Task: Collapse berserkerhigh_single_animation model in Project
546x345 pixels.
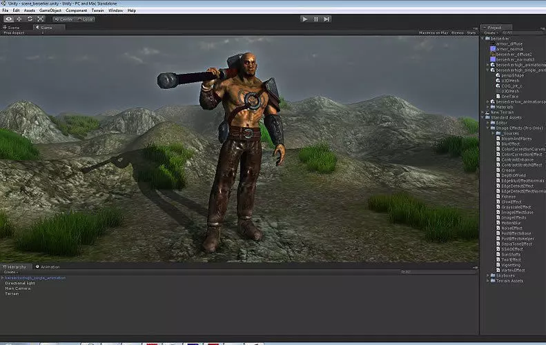Action: (x=488, y=70)
